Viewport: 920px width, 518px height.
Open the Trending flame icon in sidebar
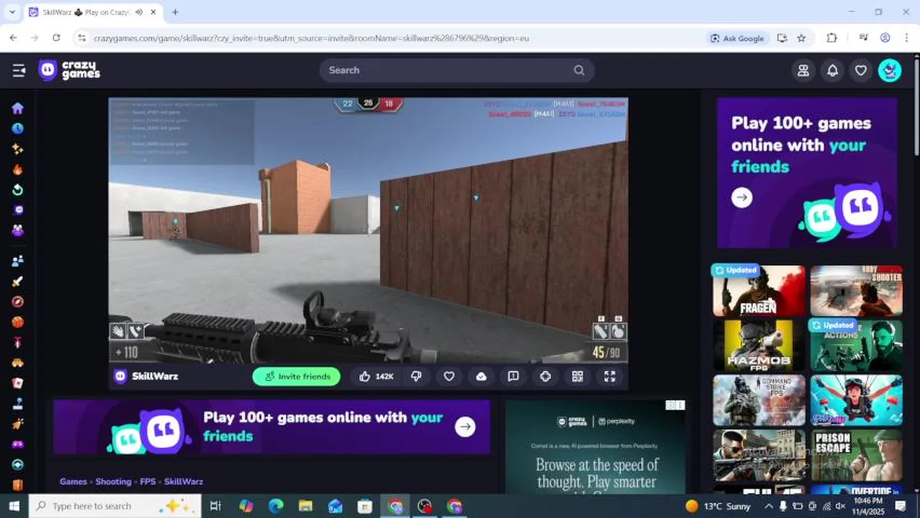tap(17, 170)
